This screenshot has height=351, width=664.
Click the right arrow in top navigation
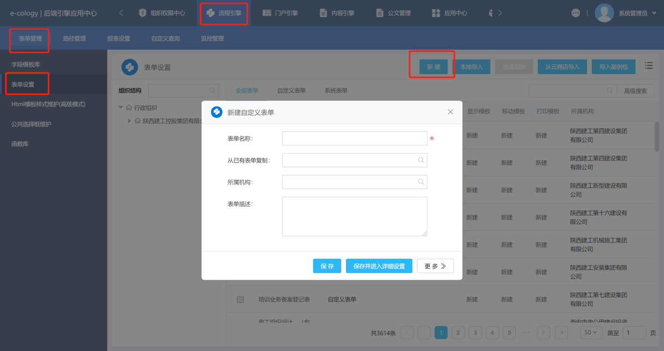click(x=500, y=13)
